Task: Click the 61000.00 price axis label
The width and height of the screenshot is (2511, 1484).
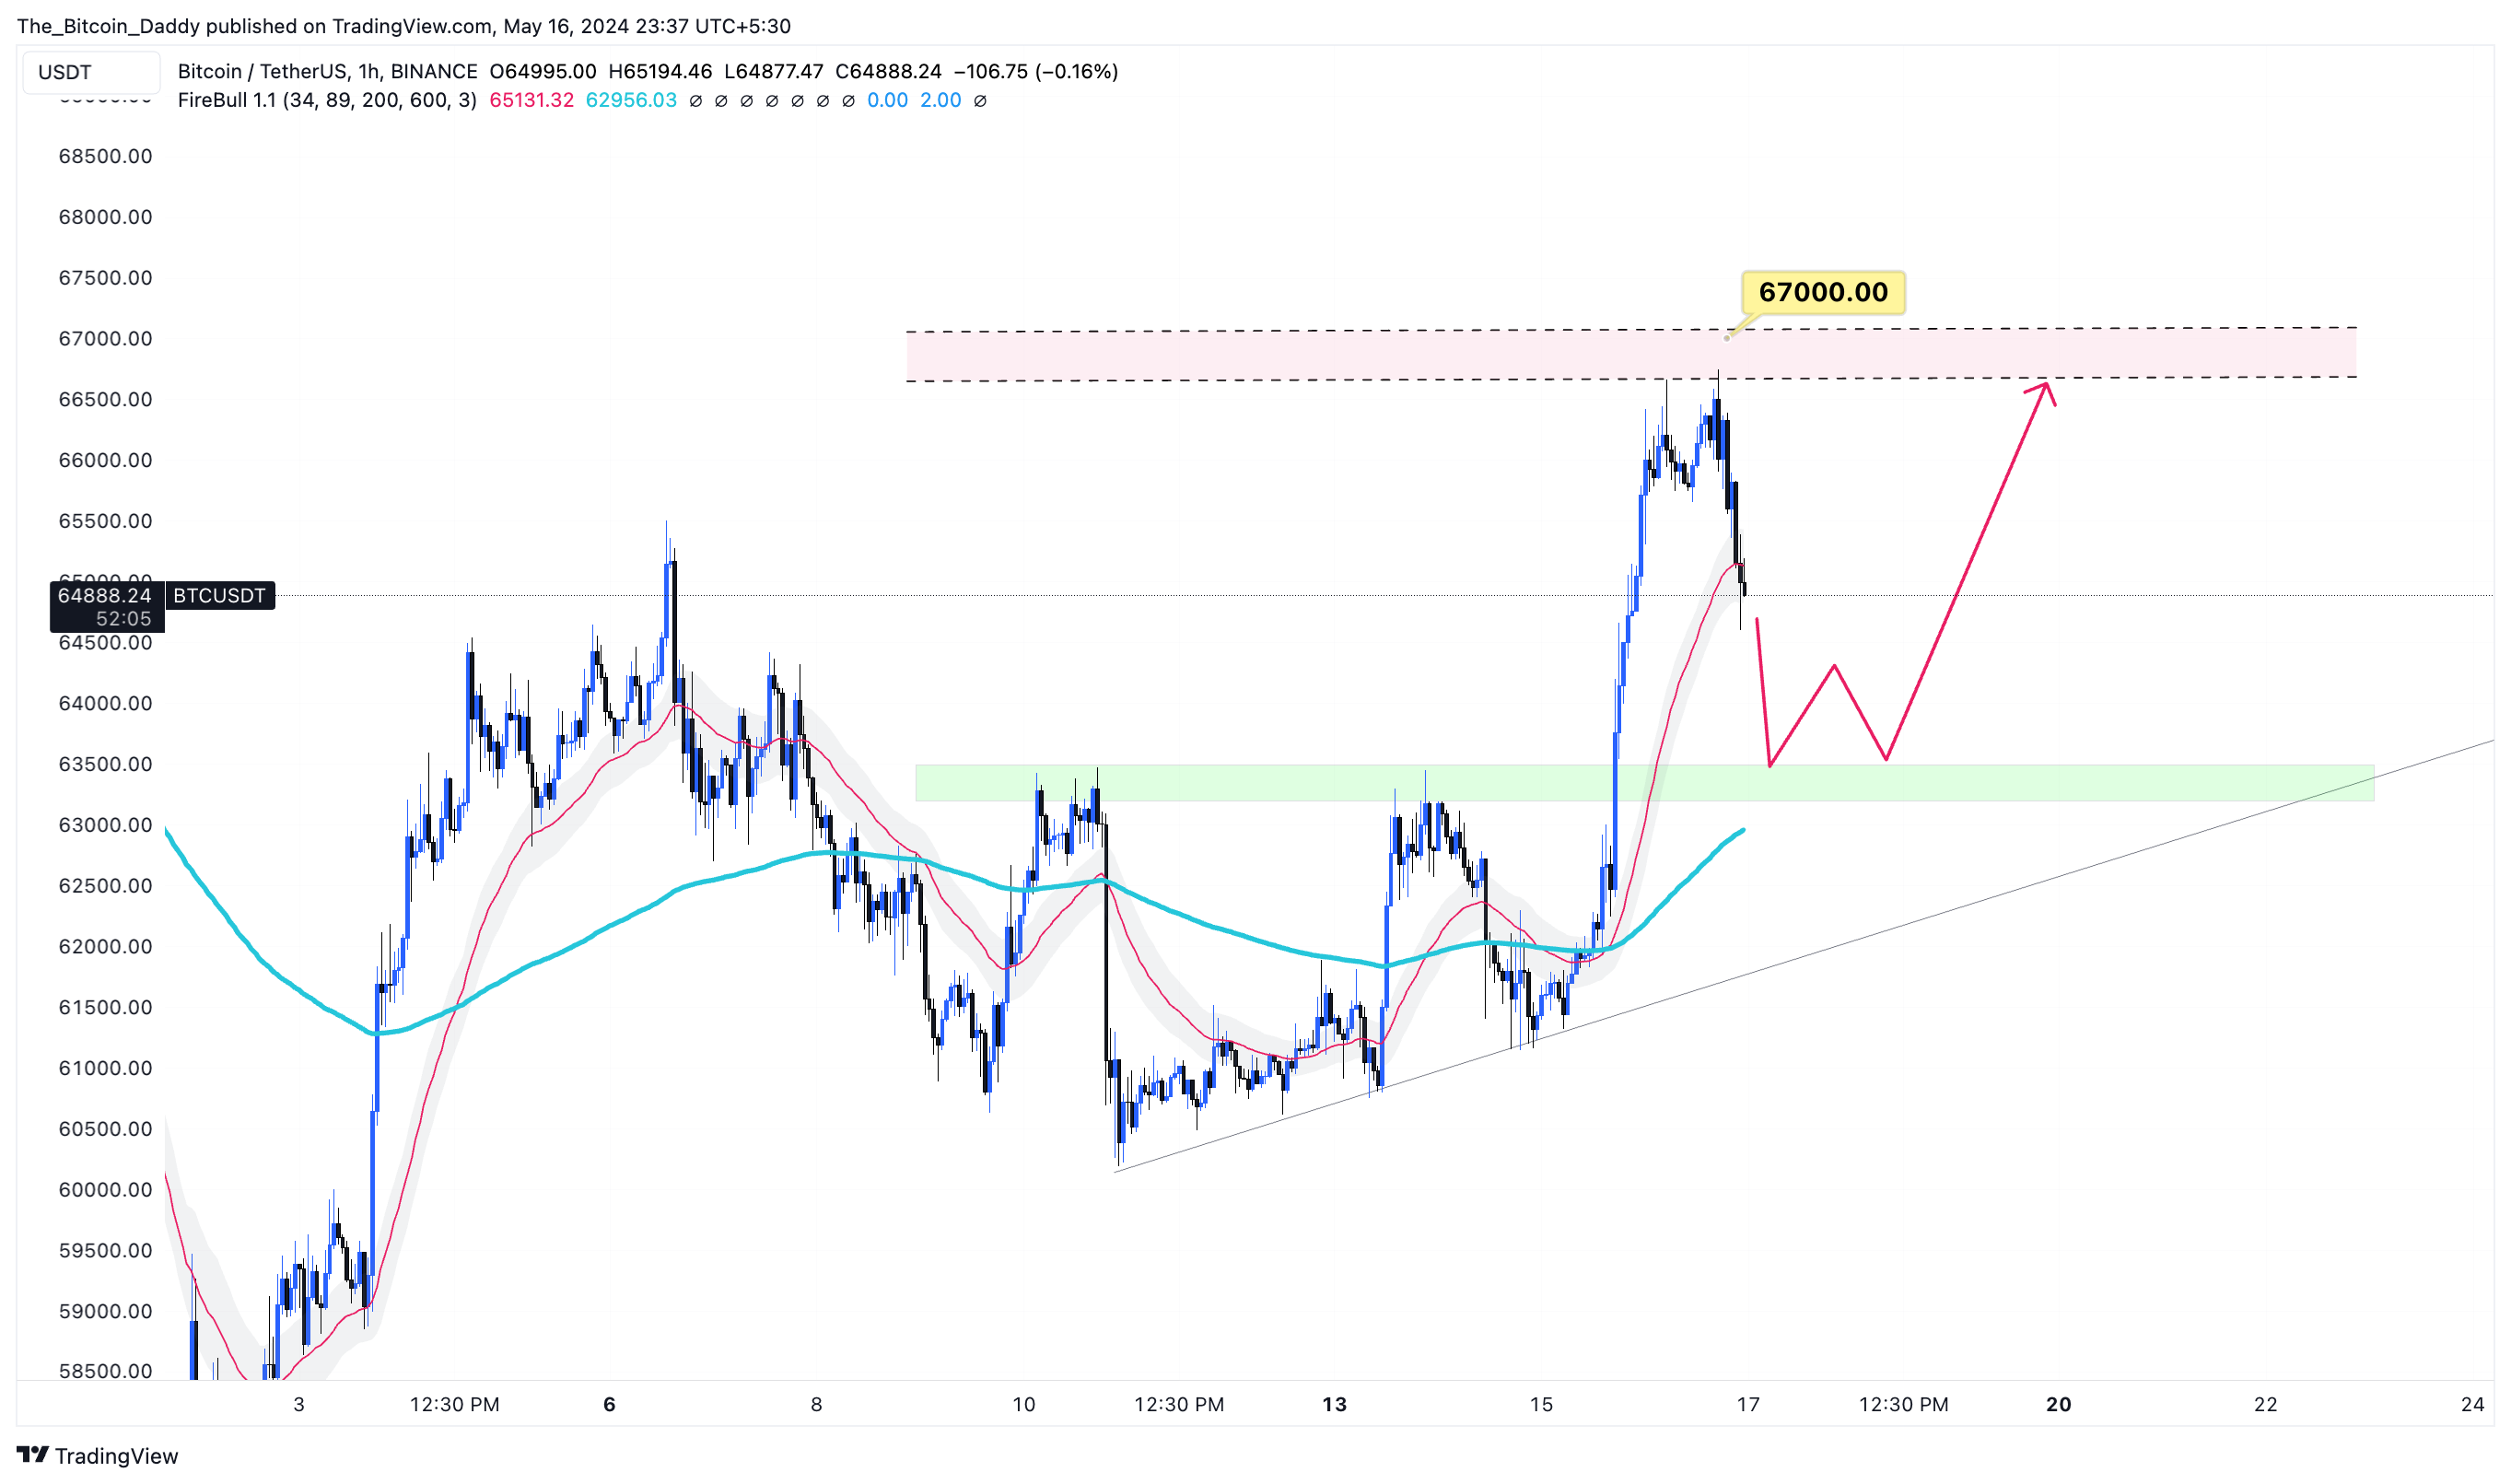Action: point(105,1068)
